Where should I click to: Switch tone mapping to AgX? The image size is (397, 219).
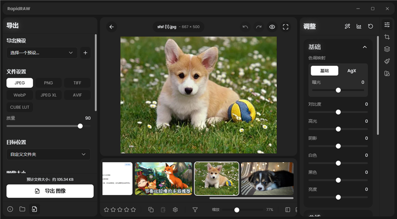click(352, 71)
